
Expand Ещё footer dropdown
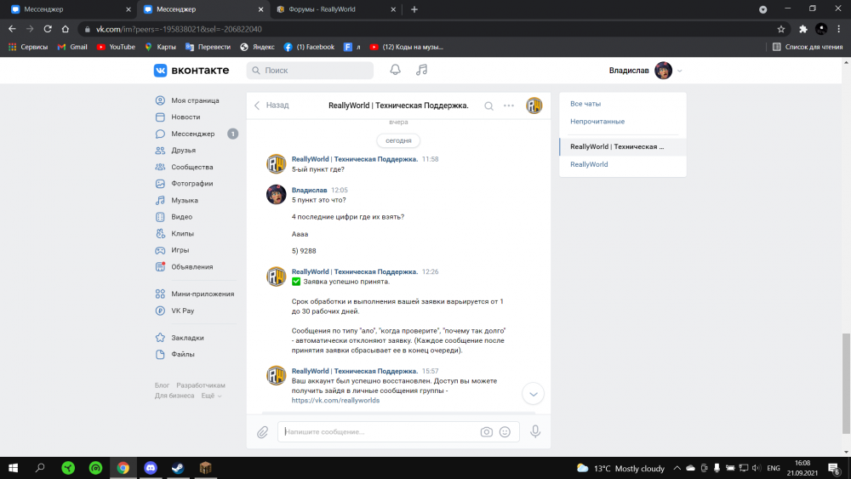[x=211, y=396]
